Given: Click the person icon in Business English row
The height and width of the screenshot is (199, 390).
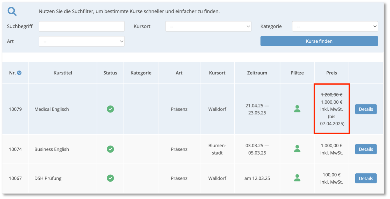Looking at the screenshot, I should [297, 149].
